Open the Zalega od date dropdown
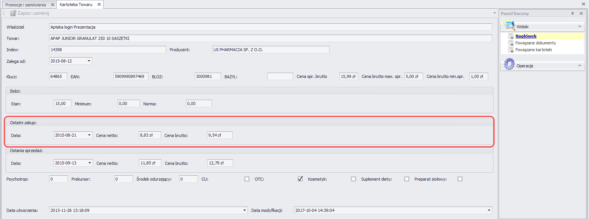This screenshot has height=219, width=589. click(89, 61)
